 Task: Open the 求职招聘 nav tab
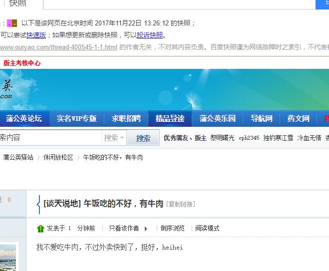126,118
